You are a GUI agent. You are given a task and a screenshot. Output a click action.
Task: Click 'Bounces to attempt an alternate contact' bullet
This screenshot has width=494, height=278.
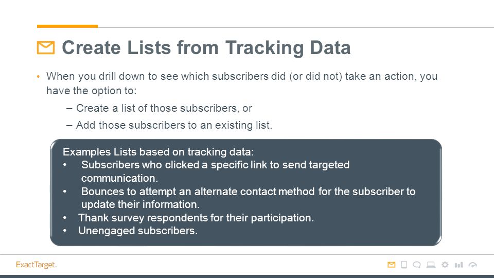tap(248, 198)
